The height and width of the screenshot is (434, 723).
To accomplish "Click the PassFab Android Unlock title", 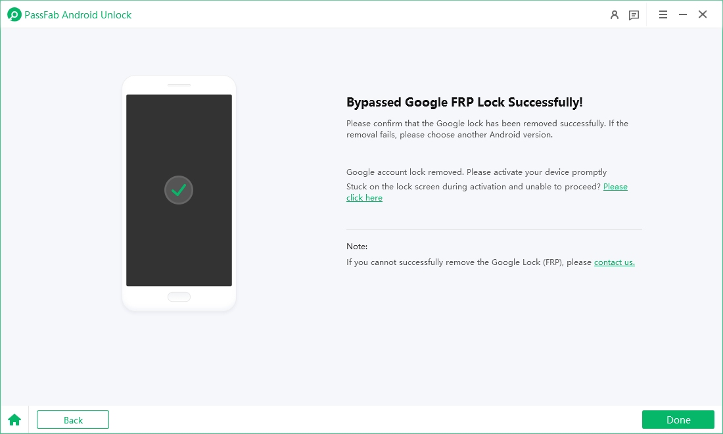I will (x=76, y=14).
